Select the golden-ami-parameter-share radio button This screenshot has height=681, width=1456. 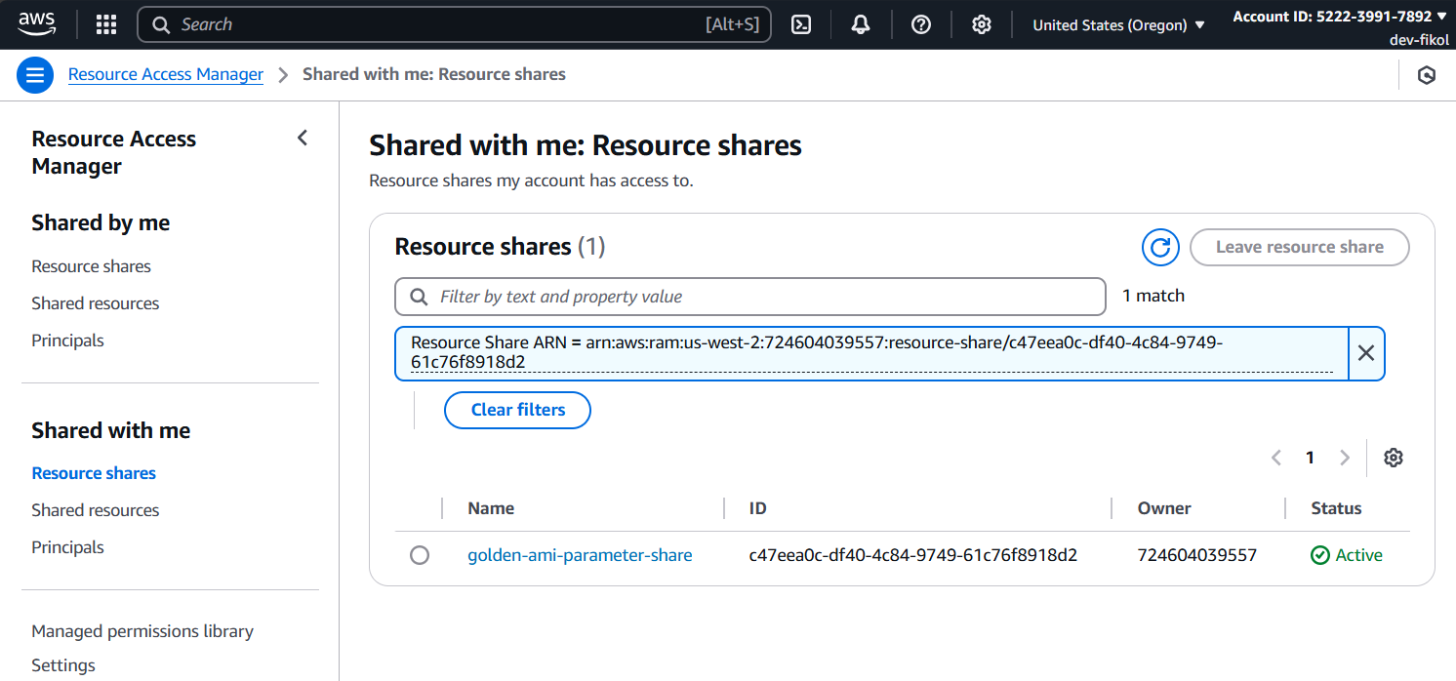[420, 555]
